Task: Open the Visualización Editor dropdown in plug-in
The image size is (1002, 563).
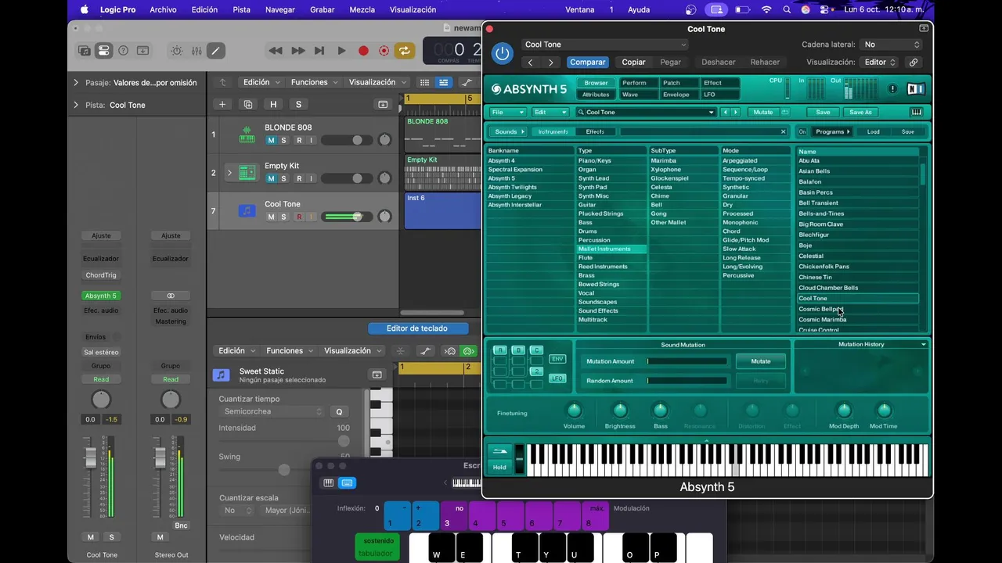Action: 880,62
